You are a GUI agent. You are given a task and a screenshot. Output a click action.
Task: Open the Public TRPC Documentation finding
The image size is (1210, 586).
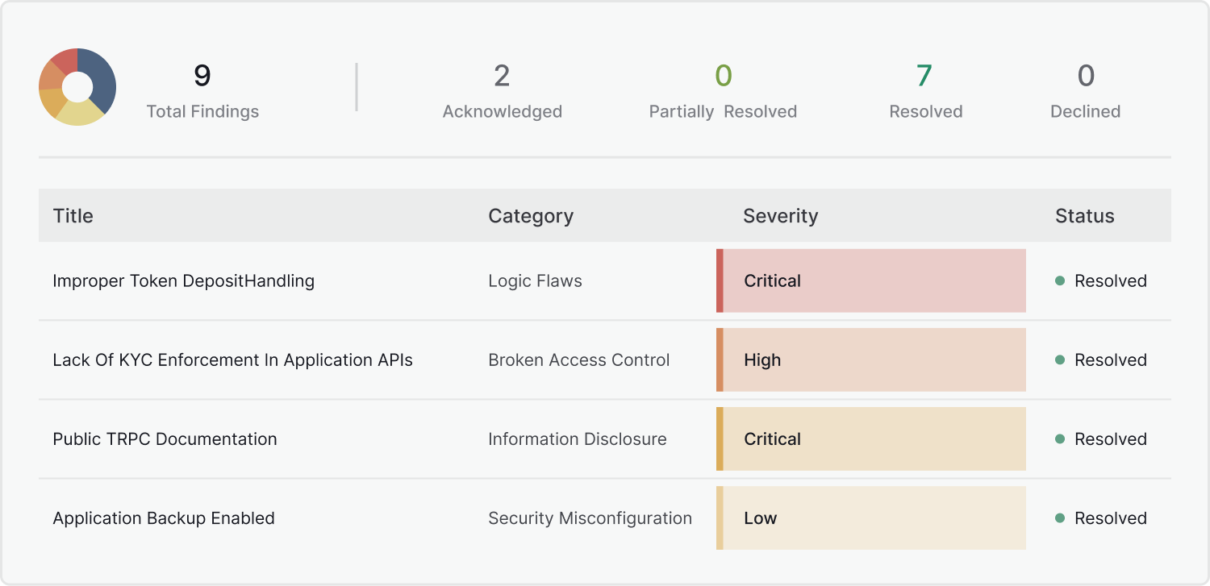(x=165, y=439)
